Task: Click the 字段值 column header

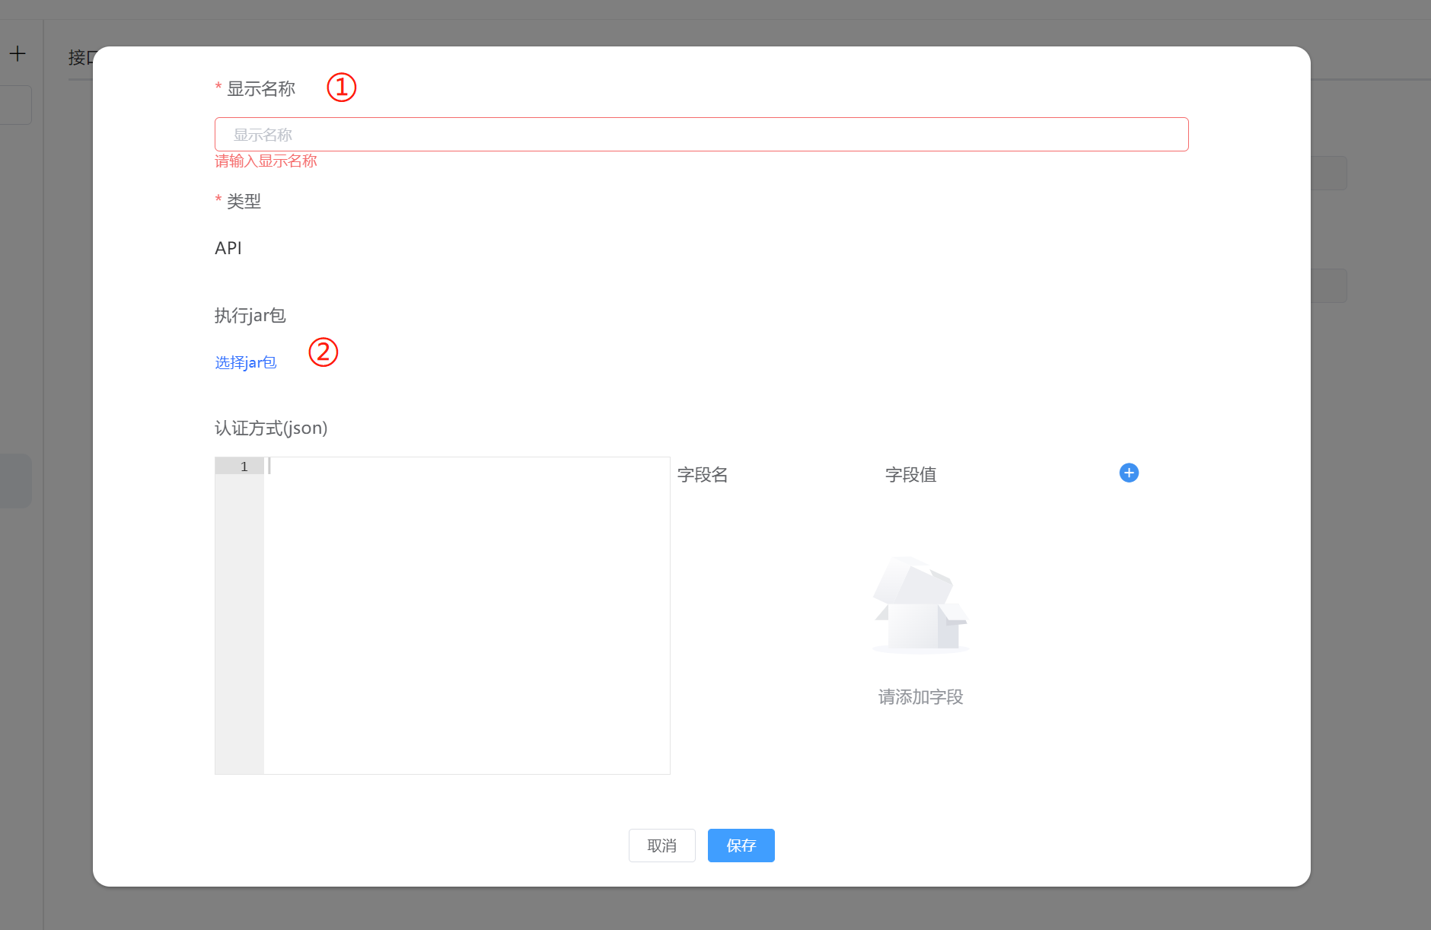Action: [x=910, y=475]
